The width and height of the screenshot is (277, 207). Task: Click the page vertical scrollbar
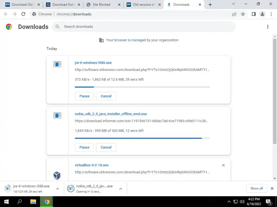275,91
